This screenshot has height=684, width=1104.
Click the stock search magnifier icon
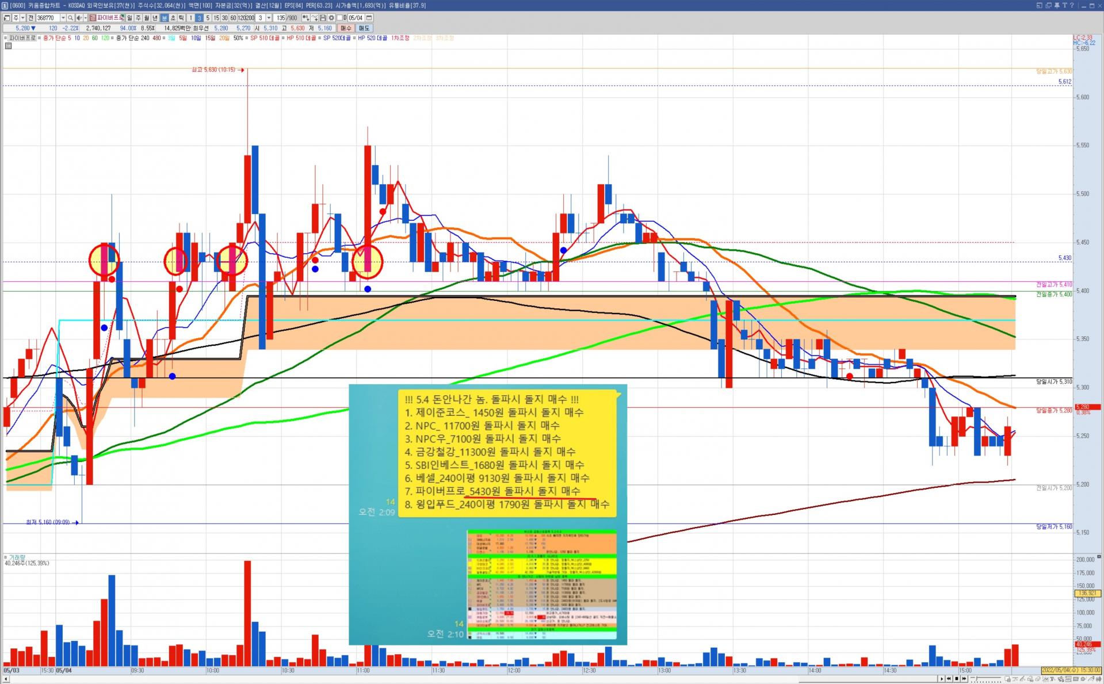(70, 18)
